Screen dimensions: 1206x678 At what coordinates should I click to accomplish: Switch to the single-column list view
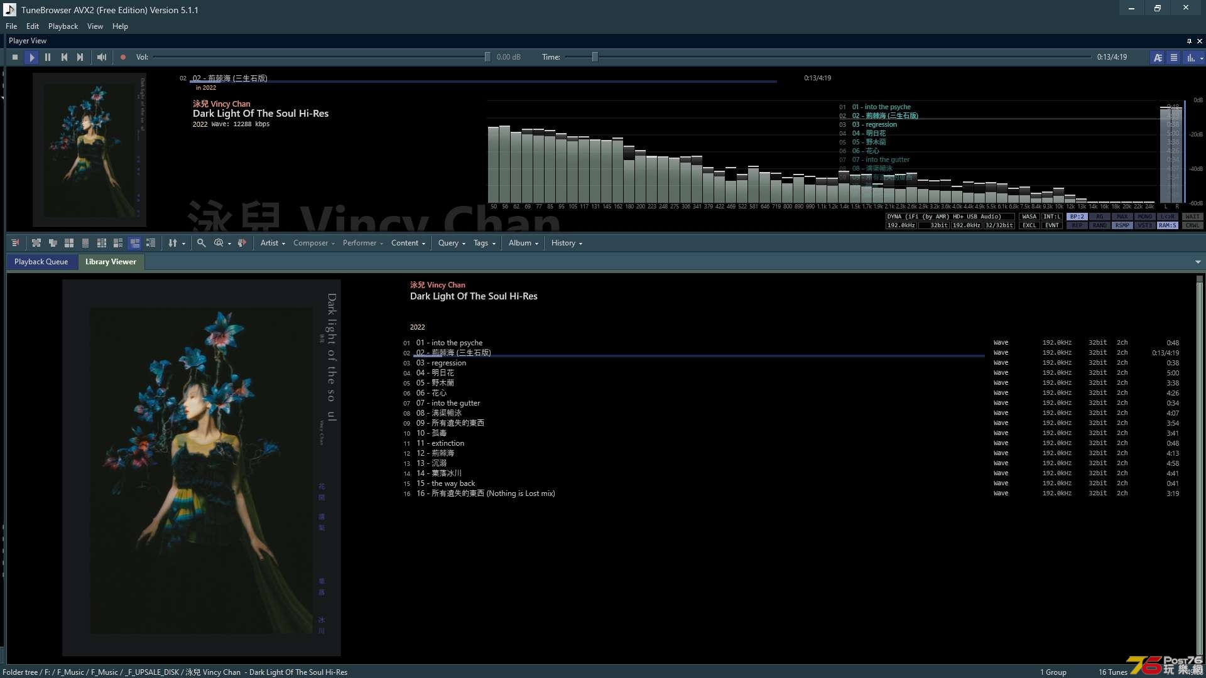(85, 243)
